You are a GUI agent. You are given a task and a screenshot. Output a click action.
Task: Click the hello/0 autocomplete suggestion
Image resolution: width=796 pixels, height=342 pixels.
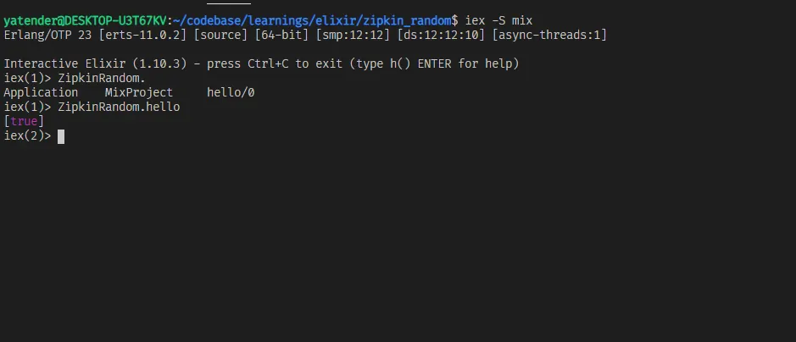(x=231, y=92)
